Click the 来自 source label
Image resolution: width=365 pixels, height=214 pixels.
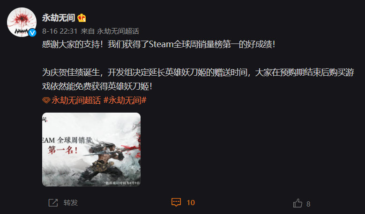[x=88, y=31]
